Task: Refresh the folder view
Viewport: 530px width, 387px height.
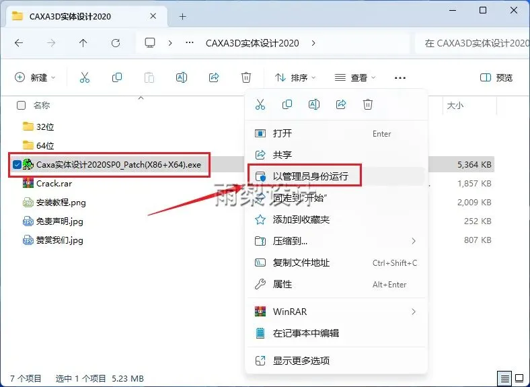Action: point(116,43)
